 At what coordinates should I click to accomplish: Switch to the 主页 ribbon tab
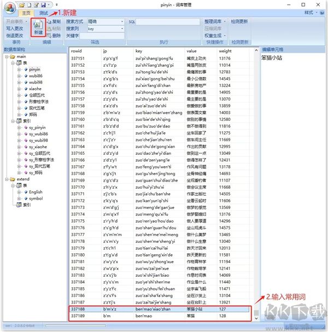tap(26, 13)
